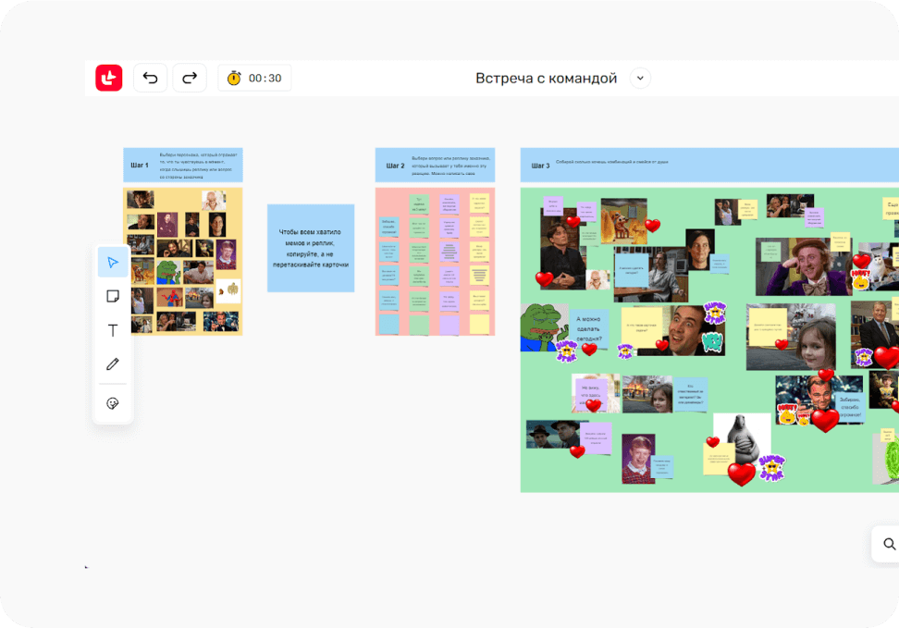Pick the pencil drawing tool
Screen dimensions: 899x628
pyautogui.click(x=113, y=364)
